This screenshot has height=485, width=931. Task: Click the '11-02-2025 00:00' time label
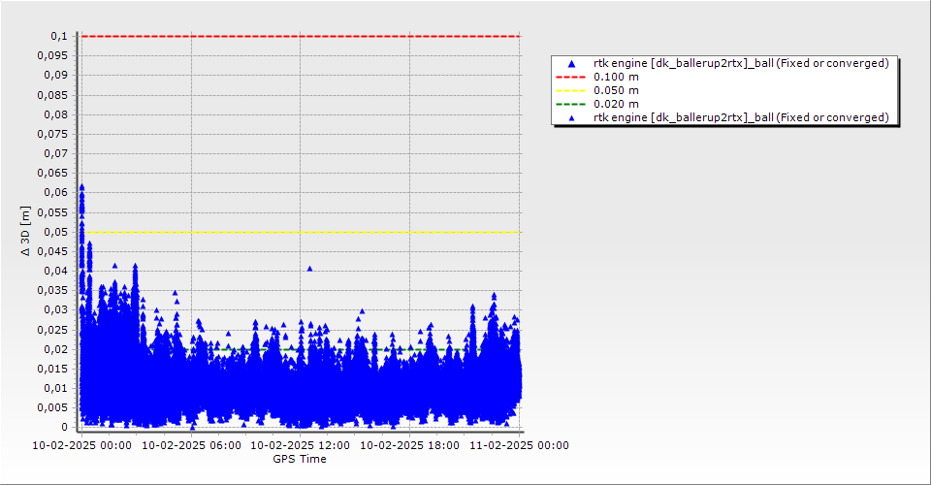pyautogui.click(x=519, y=445)
